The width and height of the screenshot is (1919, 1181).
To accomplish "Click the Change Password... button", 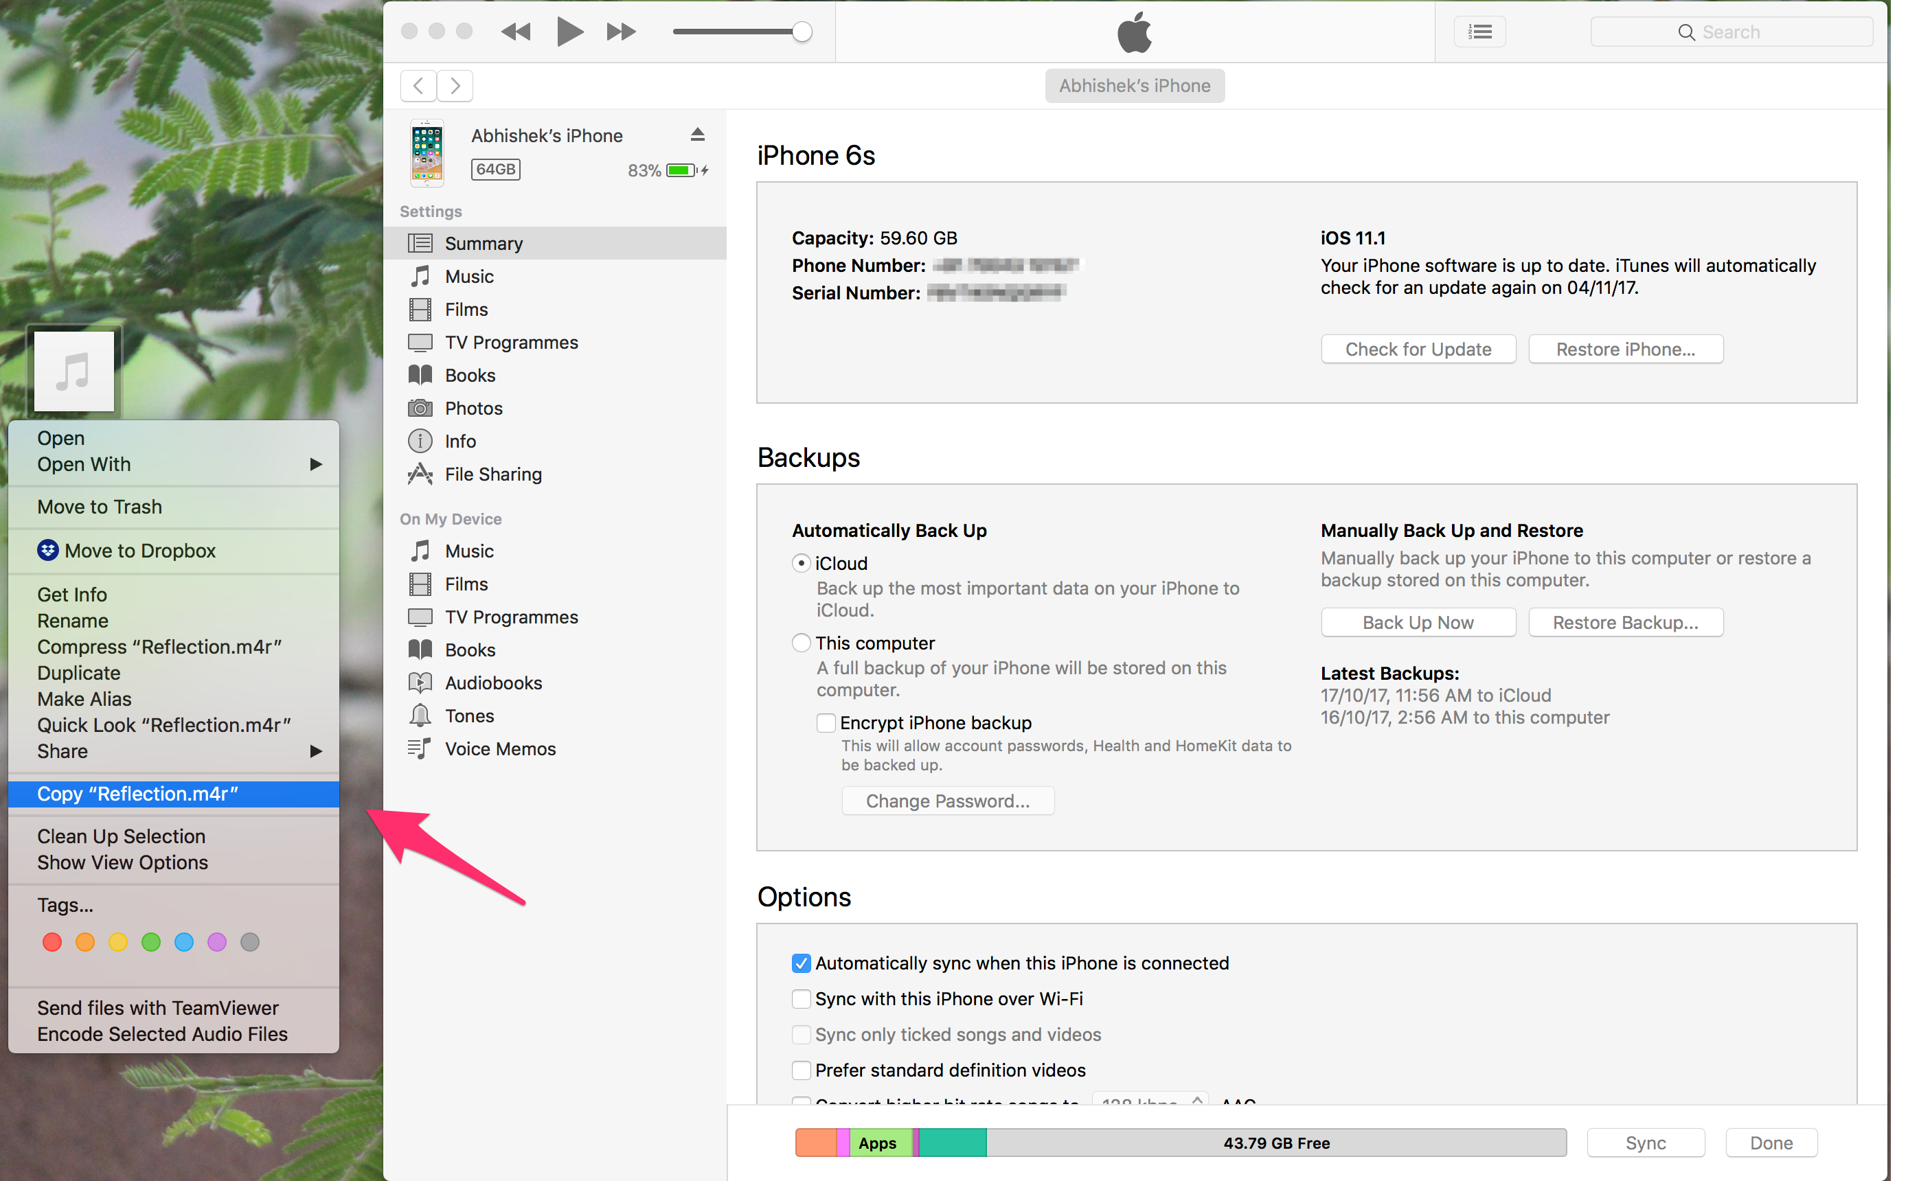I will point(948,801).
